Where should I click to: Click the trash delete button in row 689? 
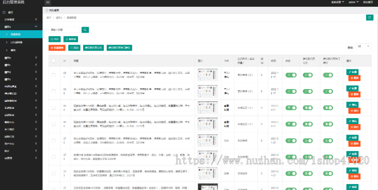pyautogui.click(x=354, y=111)
